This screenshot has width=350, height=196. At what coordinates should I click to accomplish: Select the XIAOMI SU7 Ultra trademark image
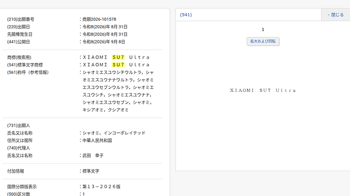tap(263, 90)
